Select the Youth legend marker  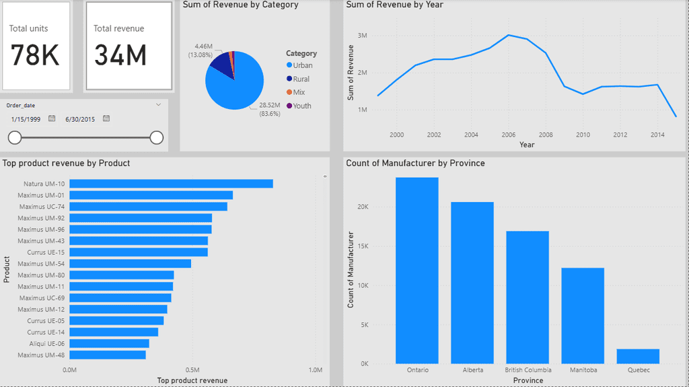tap(289, 106)
